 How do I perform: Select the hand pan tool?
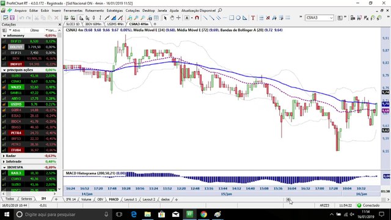[x=172, y=18]
